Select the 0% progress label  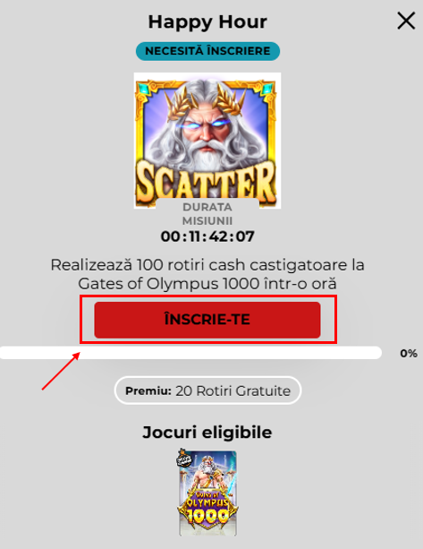coord(409,353)
